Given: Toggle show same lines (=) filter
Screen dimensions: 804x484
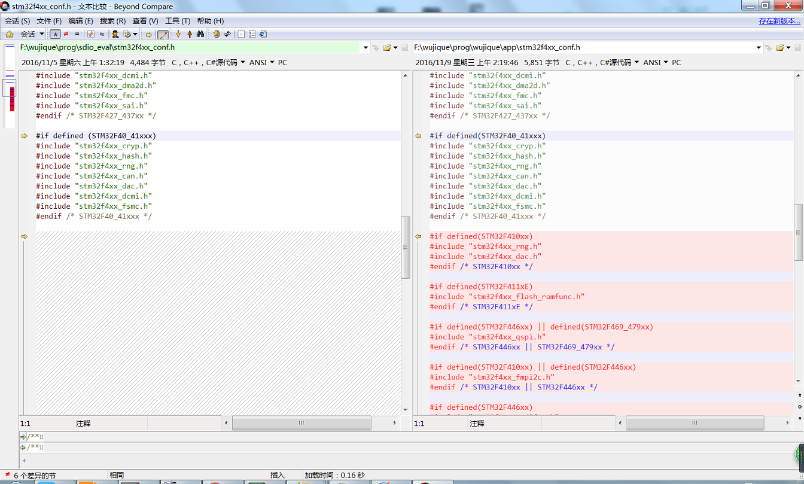Looking at the screenshot, I should pos(77,34).
